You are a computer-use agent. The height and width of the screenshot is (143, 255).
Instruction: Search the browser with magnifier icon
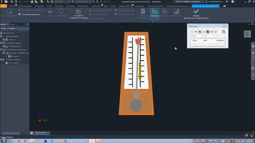click(x=25, y=24)
